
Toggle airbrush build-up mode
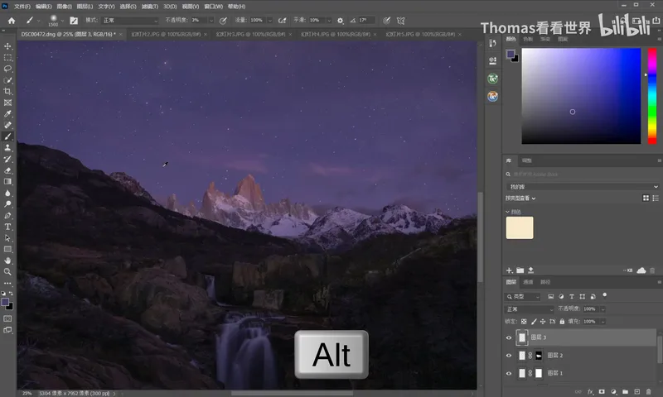[x=283, y=20]
